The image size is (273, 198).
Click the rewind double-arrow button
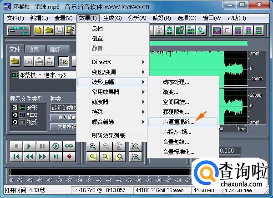point(29,157)
